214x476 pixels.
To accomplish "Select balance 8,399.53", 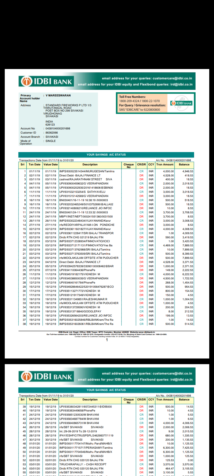I will tap(188, 254).
